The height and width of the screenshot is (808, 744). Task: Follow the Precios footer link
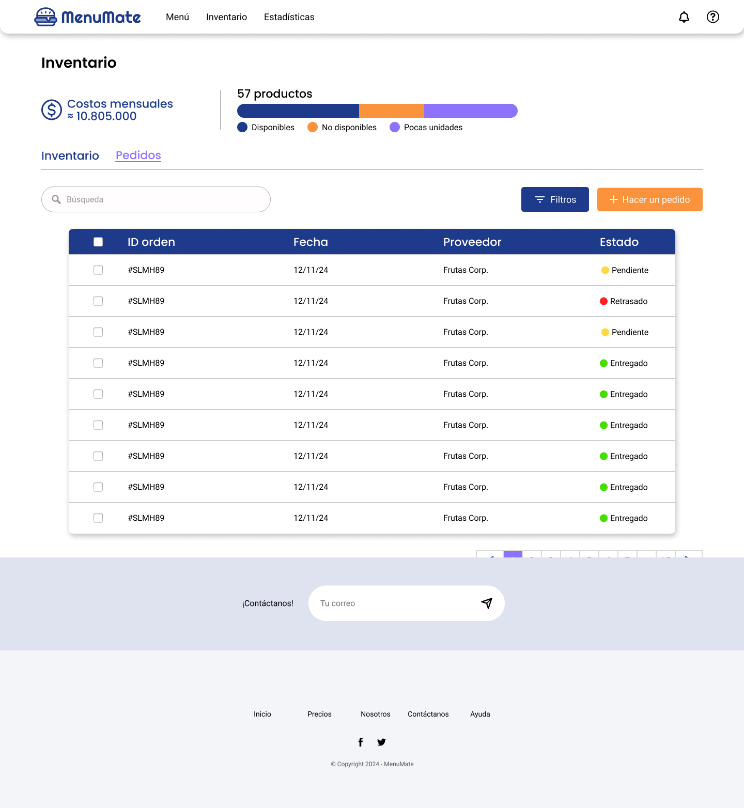[x=319, y=714]
